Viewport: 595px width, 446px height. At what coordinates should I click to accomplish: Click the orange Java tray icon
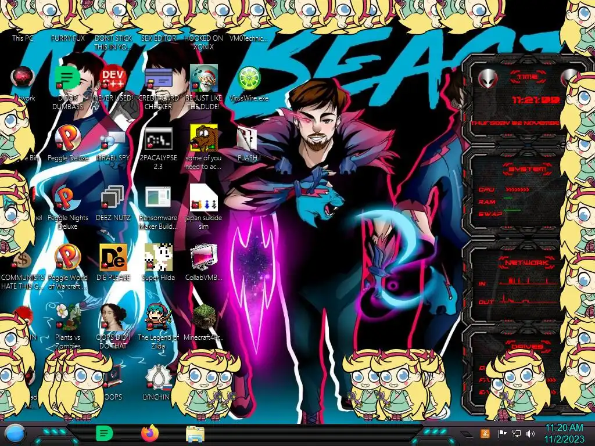pos(485,433)
